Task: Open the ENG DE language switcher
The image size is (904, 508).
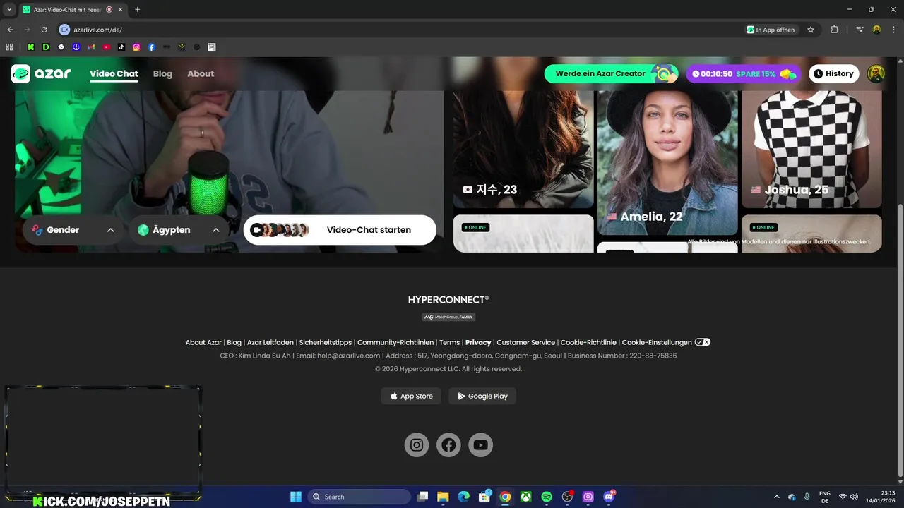Action: click(x=824, y=497)
